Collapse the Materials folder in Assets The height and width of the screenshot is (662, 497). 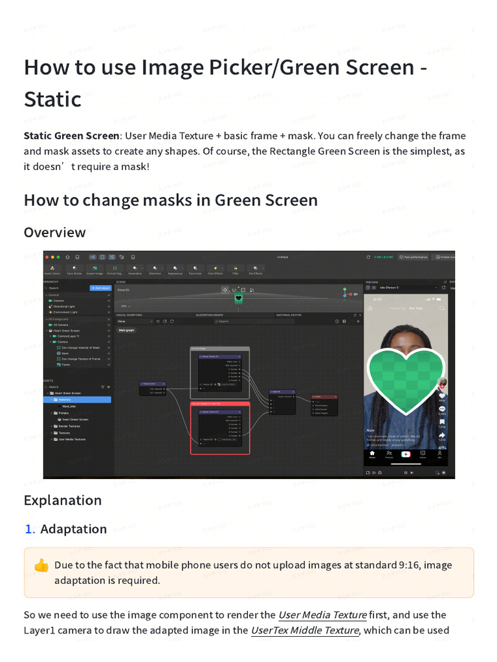[x=52, y=400]
